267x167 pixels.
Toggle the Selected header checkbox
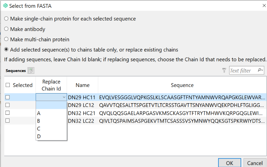8,85
